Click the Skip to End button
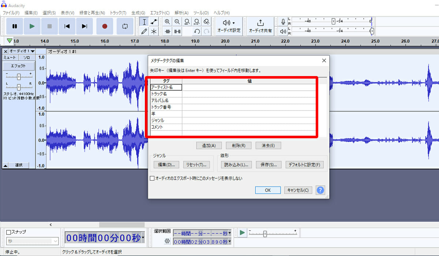This screenshot has width=439, height=256. [x=85, y=26]
